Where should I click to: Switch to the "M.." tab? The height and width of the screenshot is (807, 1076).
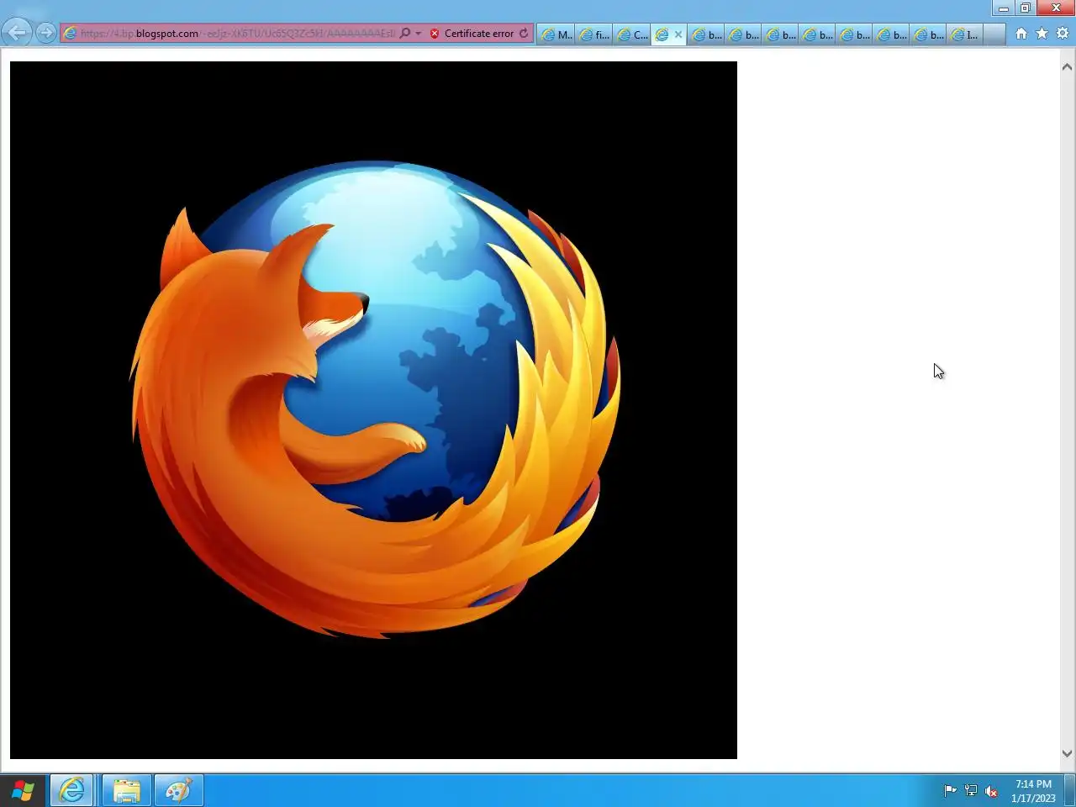click(x=556, y=34)
